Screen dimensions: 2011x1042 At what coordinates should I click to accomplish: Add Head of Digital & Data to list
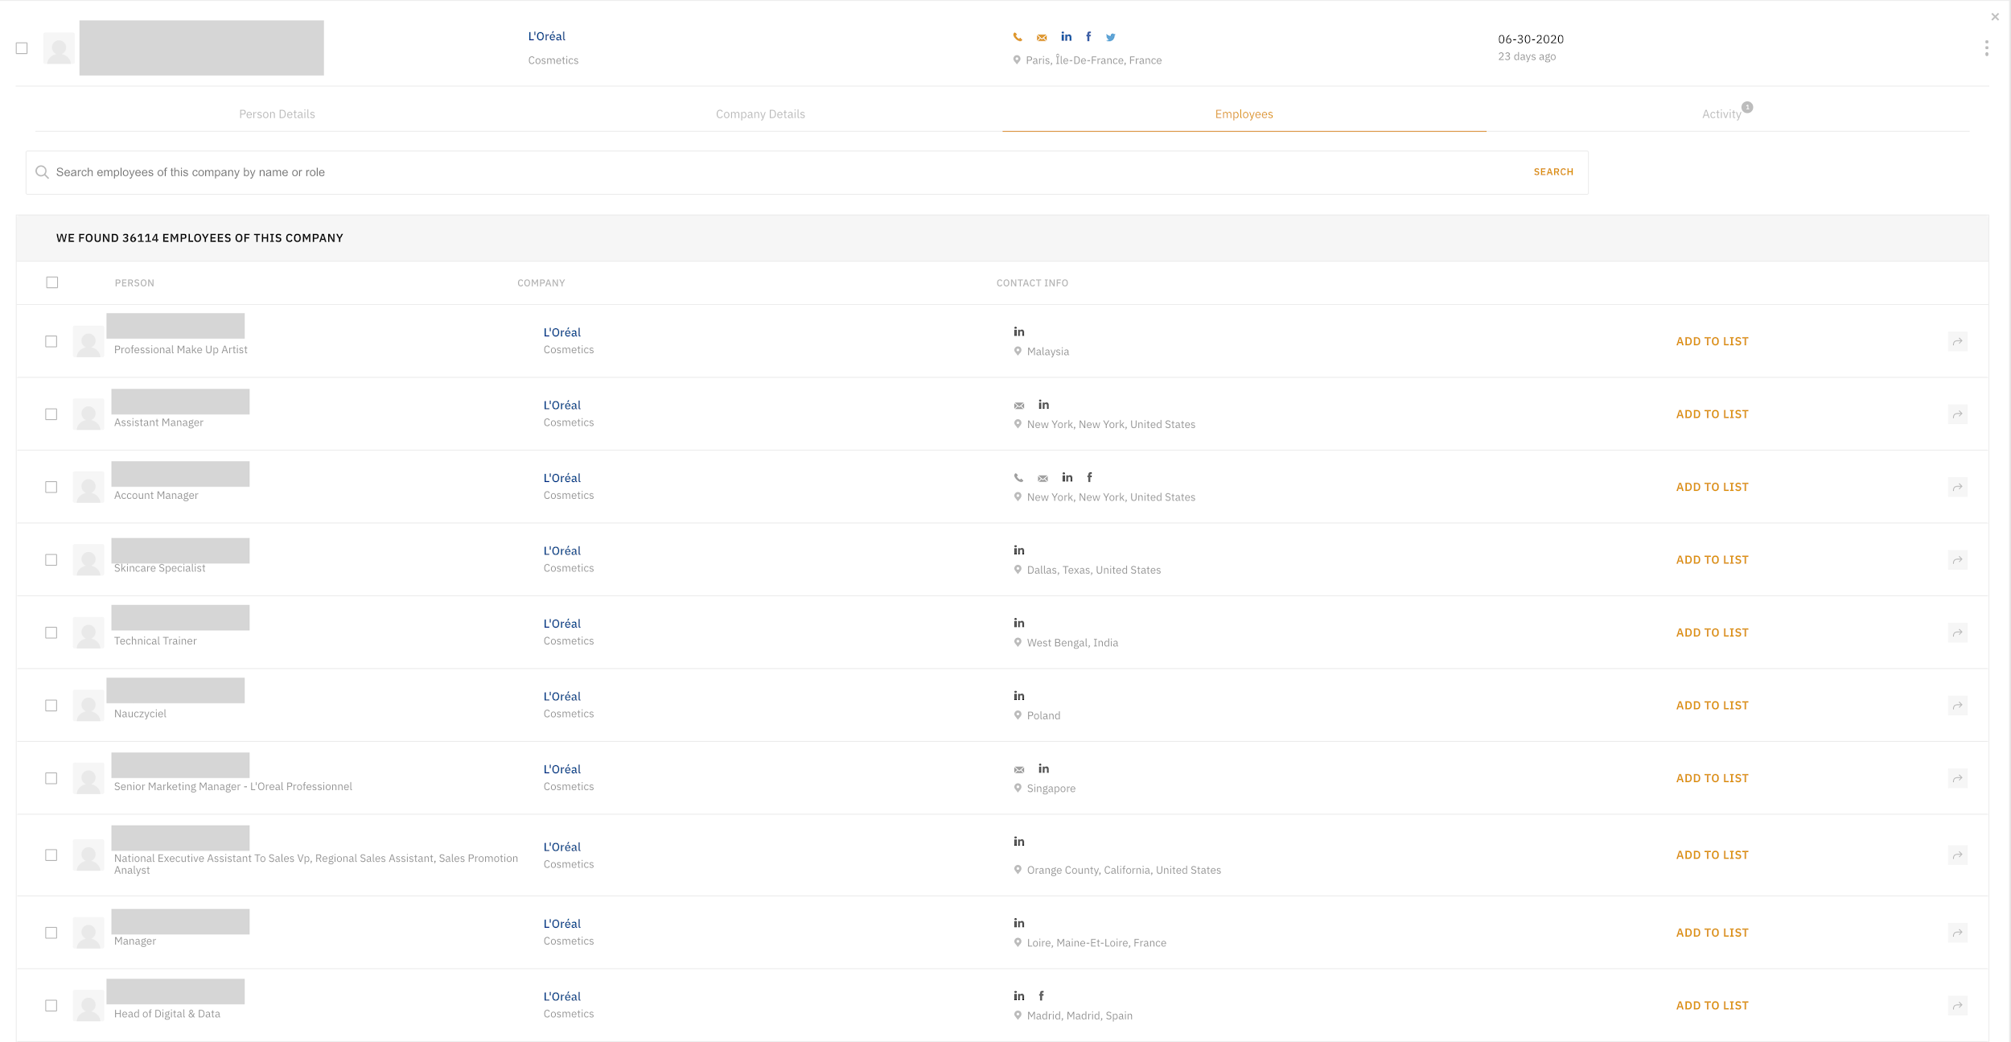click(x=1713, y=1006)
